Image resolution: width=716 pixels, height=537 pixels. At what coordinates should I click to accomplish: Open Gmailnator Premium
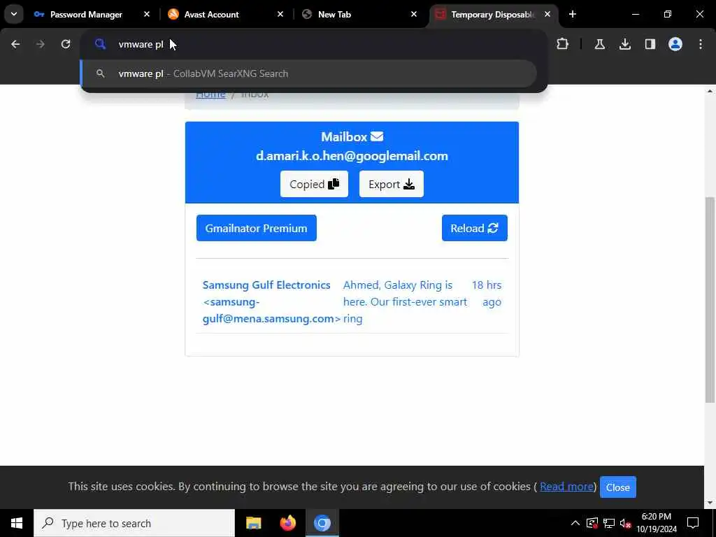[256, 228]
